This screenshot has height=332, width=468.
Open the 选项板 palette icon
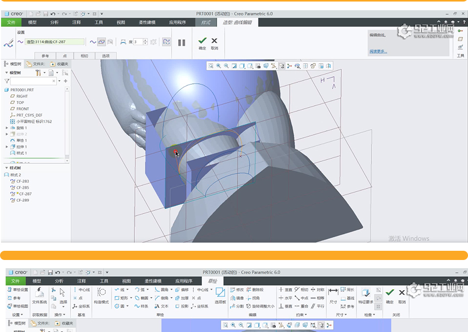coord(220,295)
